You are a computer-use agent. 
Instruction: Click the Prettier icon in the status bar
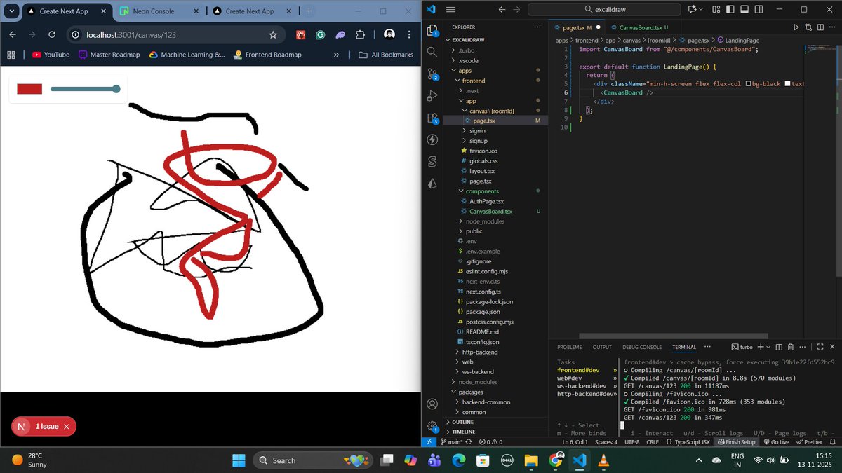(810, 441)
